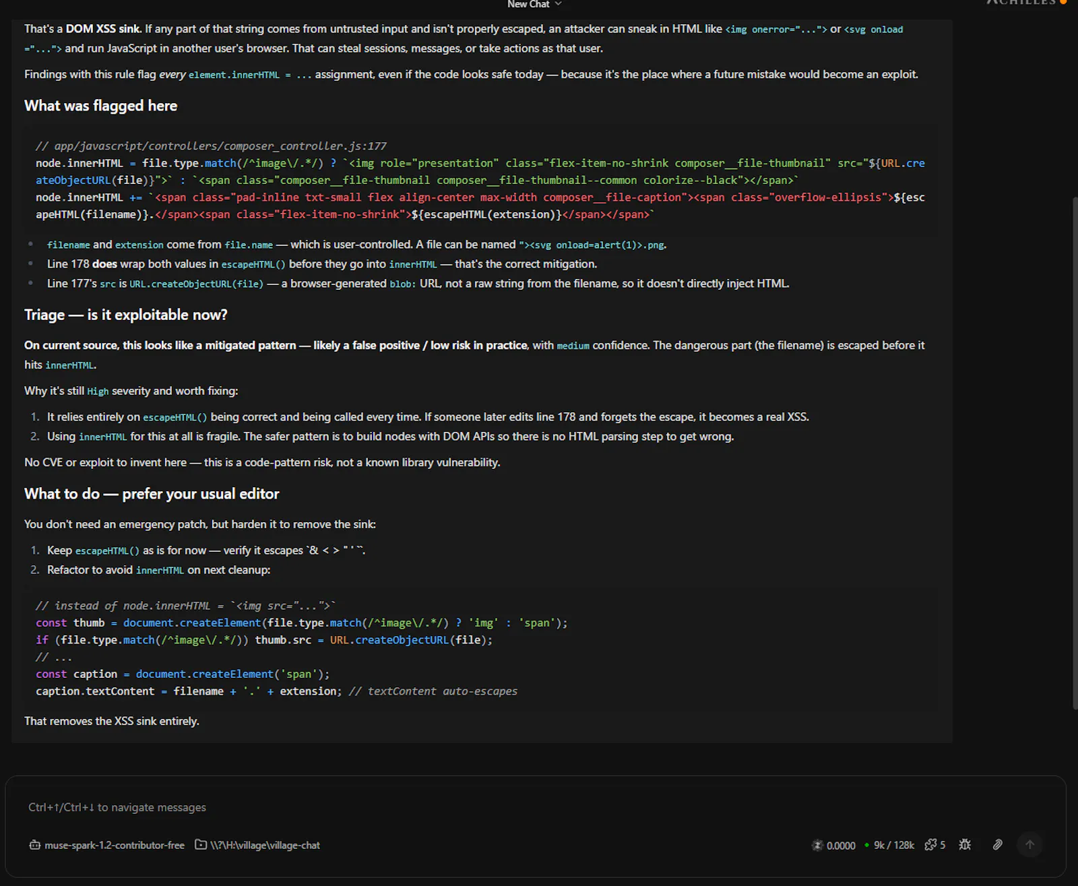Click 'Refactor to avoid innerHTML on next cleanup' item
The width and height of the screenshot is (1078, 886).
tap(158, 570)
